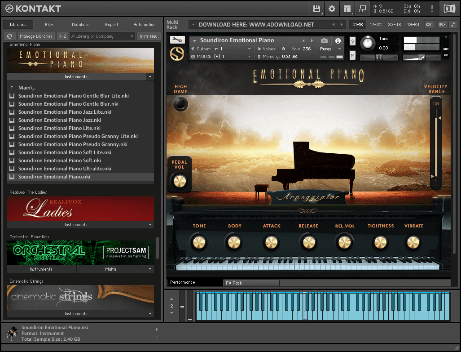Open the Multi Rack preset dropdown
Viewport: 461px width, 352px height.
(193, 25)
